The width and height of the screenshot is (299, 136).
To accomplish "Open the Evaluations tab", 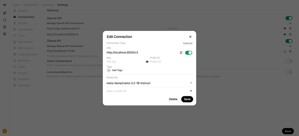I will [31, 5].
